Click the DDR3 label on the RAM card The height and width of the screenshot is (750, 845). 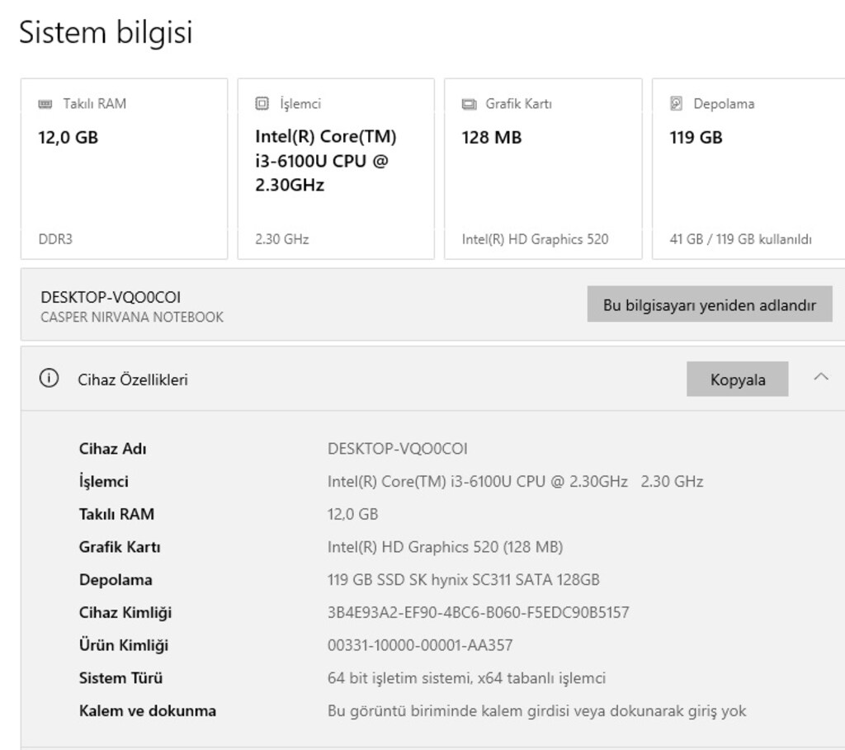click(55, 239)
